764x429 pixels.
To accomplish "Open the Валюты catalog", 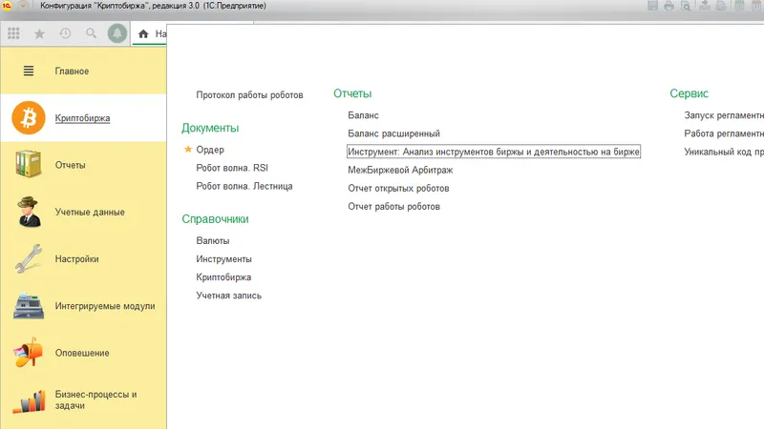I will click(x=212, y=241).
